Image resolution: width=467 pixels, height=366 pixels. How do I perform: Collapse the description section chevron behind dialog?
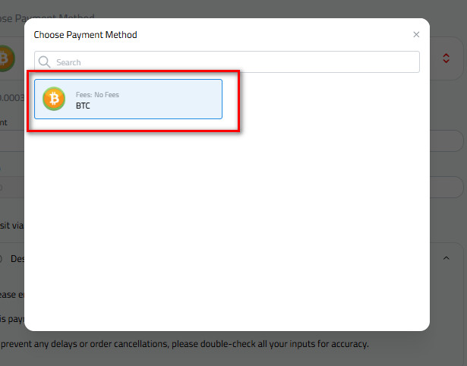(446, 258)
